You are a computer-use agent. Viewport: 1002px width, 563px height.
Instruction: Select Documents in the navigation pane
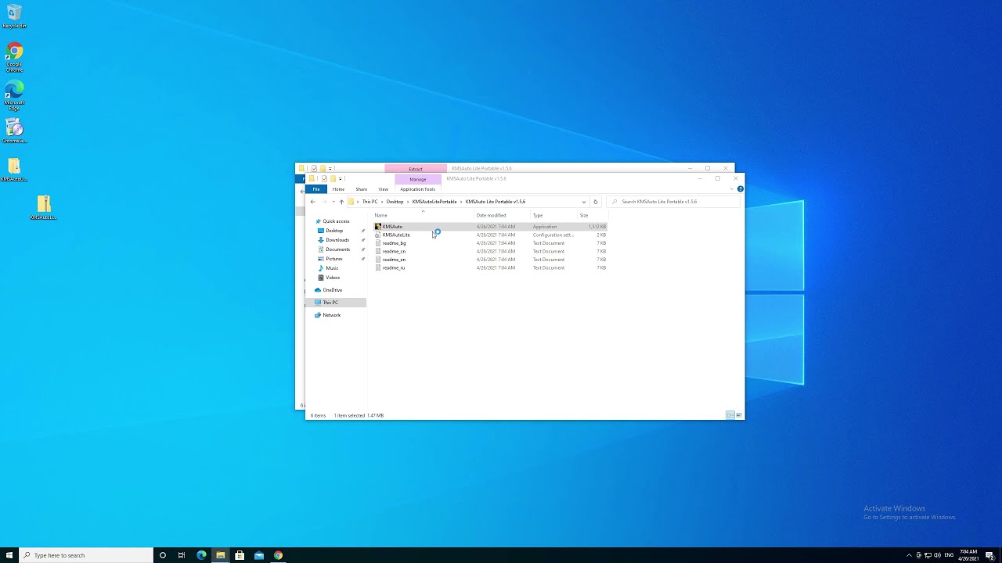(x=337, y=249)
